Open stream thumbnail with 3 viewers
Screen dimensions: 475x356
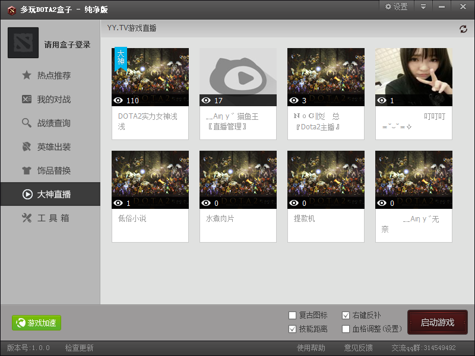326,77
